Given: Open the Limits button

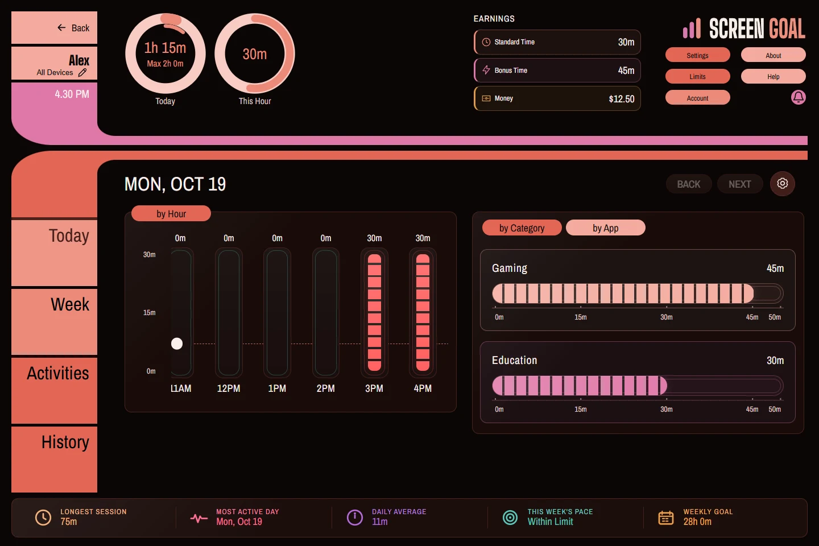Looking at the screenshot, I should pyautogui.click(x=698, y=76).
